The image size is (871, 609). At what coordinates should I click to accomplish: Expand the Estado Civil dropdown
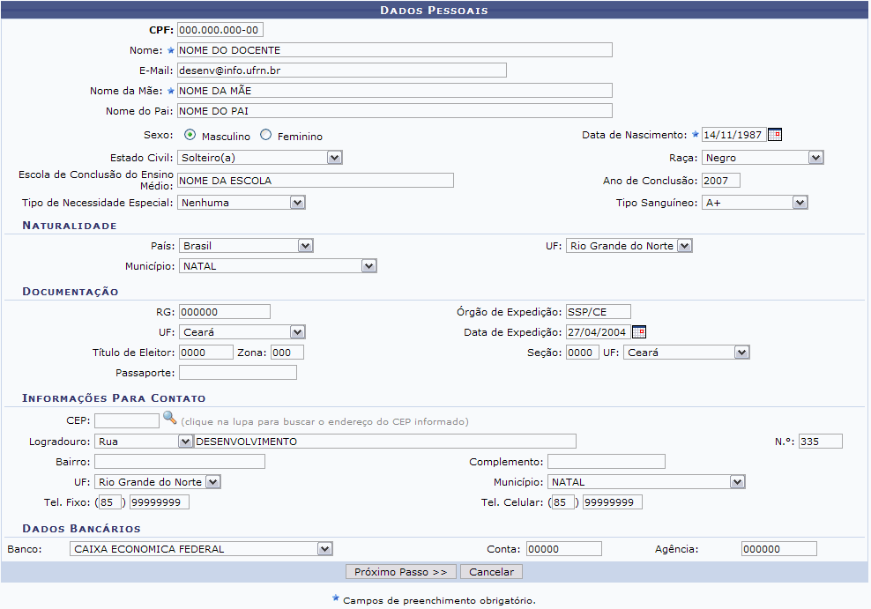click(334, 158)
